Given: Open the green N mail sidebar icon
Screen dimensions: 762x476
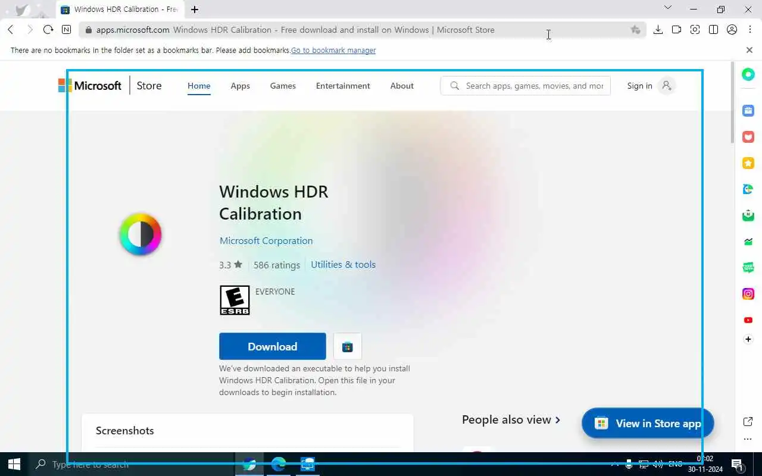Looking at the screenshot, I should pyautogui.click(x=748, y=215).
